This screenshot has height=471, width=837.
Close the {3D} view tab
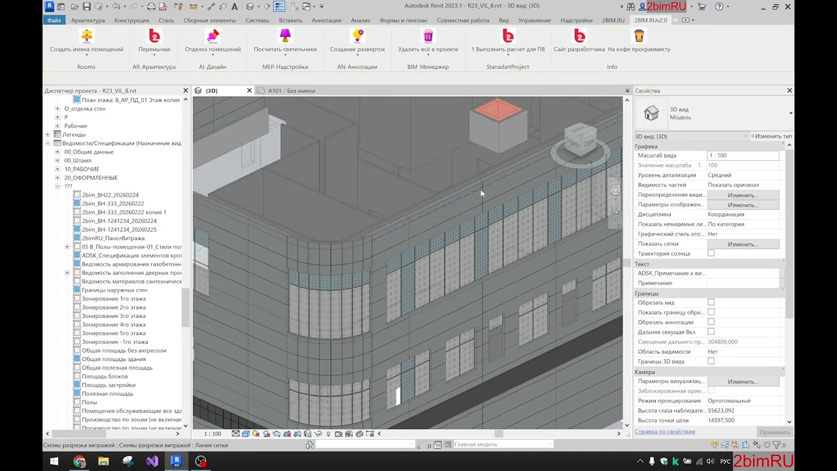[x=249, y=91]
